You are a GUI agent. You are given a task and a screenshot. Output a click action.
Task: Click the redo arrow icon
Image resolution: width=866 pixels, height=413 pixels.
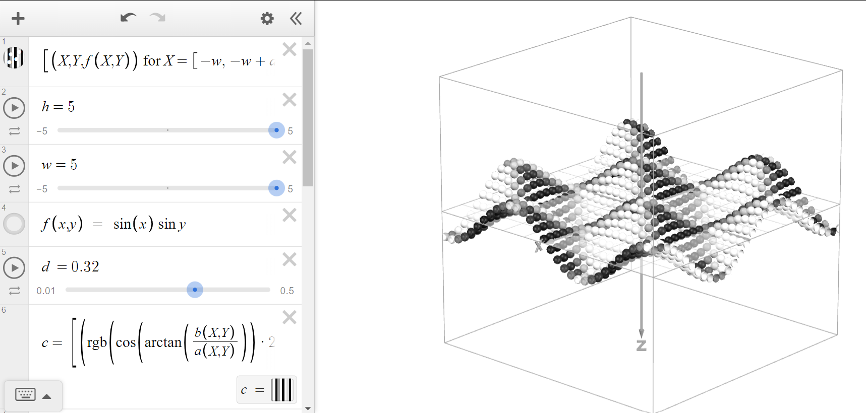[158, 18]
